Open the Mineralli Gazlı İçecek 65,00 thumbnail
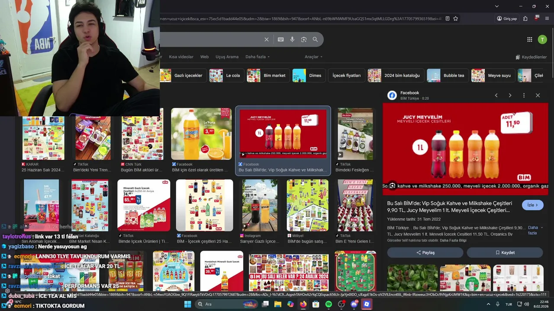The width and height of the screenshot is (554, 311). pyautogui.click(x=144, y=205)
